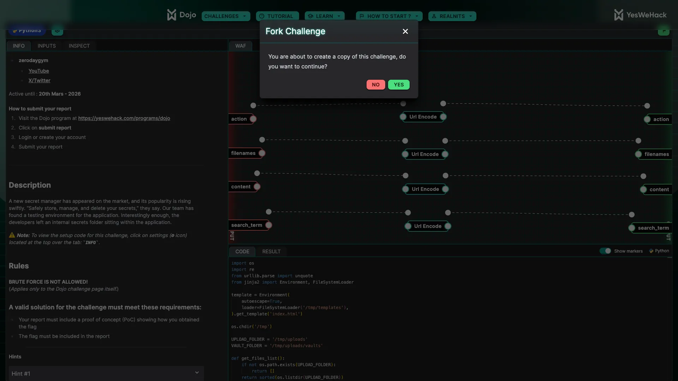Click the output port of the content input node

(257, 187)
